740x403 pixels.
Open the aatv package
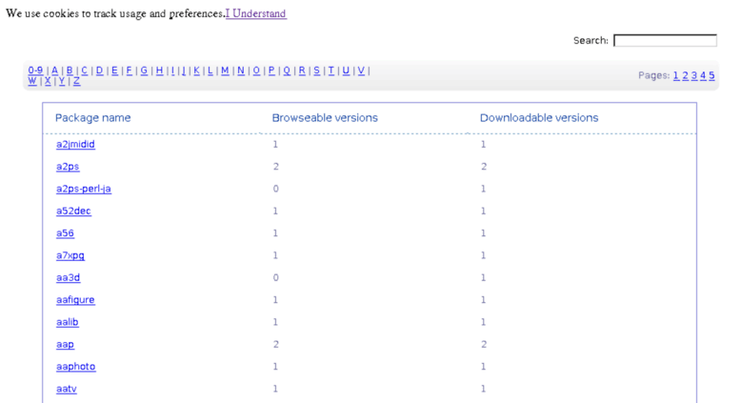(67, 389)
